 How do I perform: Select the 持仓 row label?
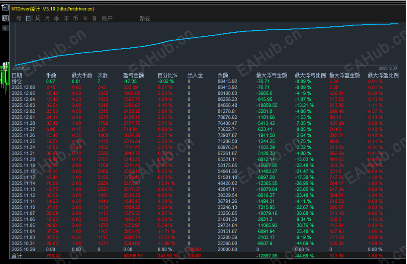(x=17, y=81)
